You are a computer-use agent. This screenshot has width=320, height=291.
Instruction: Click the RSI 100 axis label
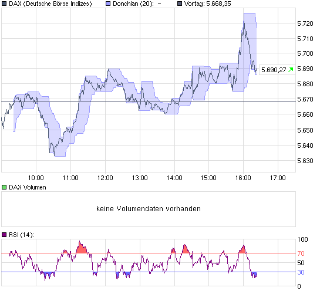(x=302, y=239)
